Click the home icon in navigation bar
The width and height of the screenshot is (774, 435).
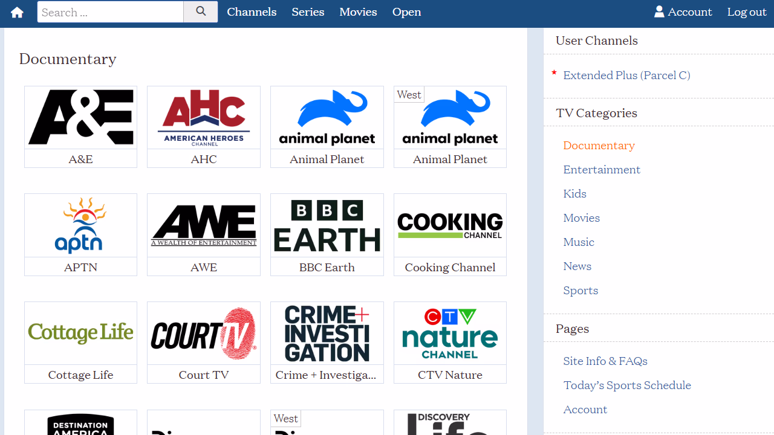tap(17, 13)
